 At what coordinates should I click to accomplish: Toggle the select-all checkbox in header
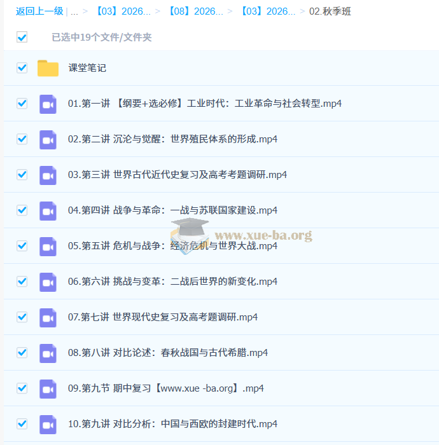[22, 38]
